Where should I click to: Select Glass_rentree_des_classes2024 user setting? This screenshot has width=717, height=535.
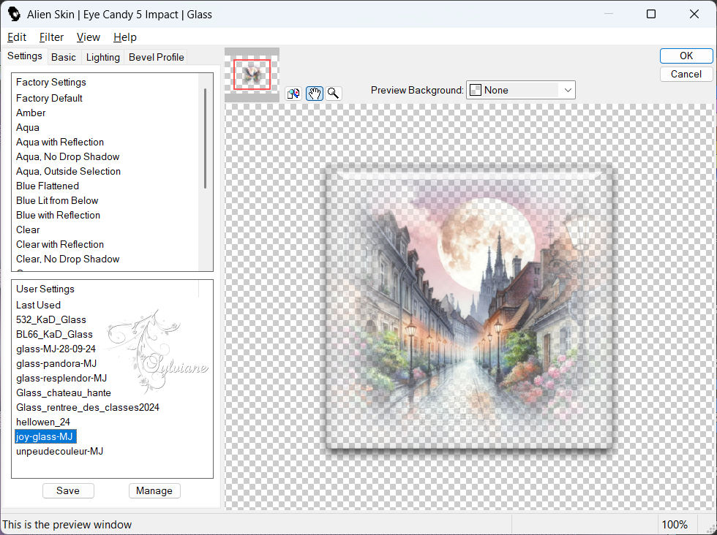click(x=88, y=408)
